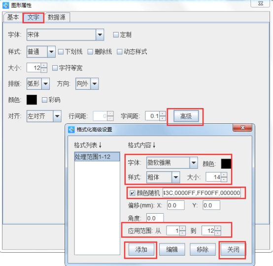Increase main font 大小 with up arrow
Screen dimensions: 273x266
(x=44, y=66)
